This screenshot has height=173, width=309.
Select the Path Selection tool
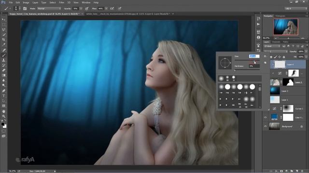pyautogui.click(x=3, y=101)
